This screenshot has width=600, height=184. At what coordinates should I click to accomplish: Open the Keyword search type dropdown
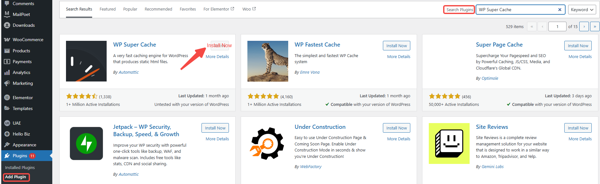pos(582,10)
